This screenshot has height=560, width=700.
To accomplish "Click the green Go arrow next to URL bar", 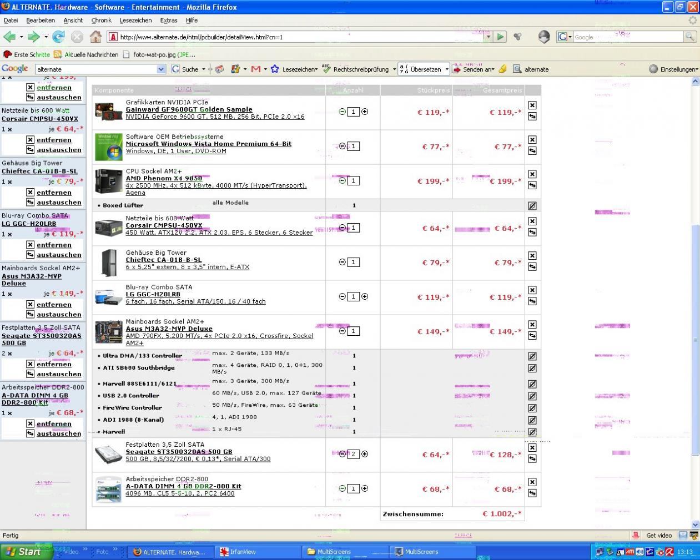I will coord(500,37).
